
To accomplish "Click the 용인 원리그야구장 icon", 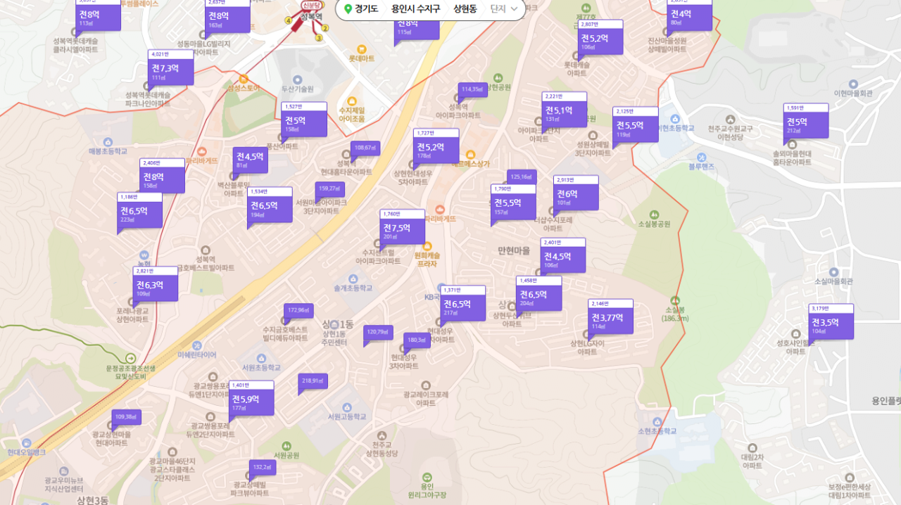I will tap(427, 476).
